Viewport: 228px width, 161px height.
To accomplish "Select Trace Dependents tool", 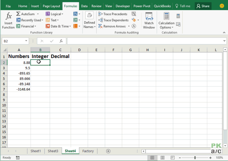I will 113,20.
